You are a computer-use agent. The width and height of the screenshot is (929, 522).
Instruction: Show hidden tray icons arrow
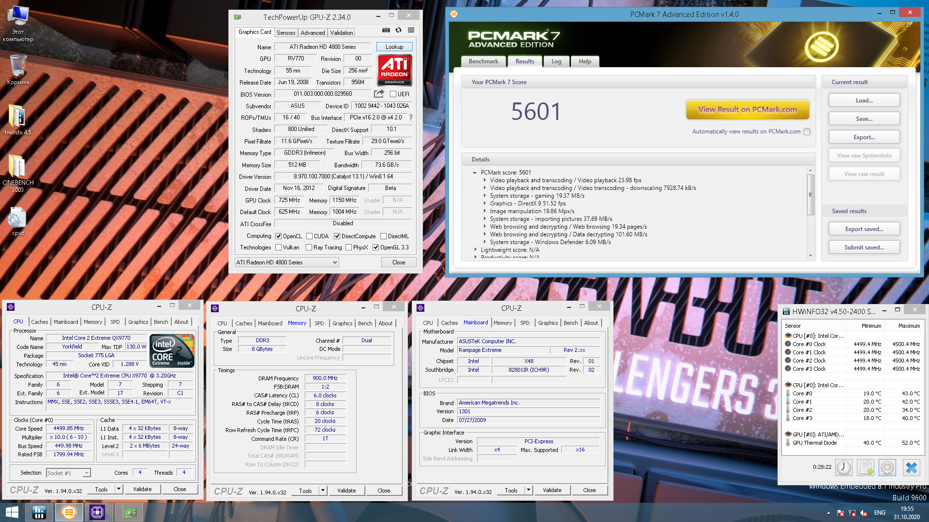tap(828, 513)
